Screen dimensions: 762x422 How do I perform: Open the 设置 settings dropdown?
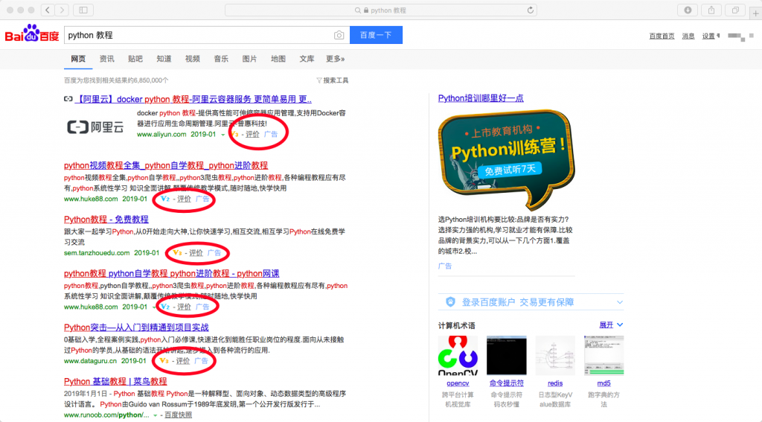pos(711,36)
